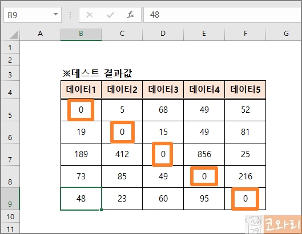Select row 10 header
Screen dimensions: 302x234
10,216
